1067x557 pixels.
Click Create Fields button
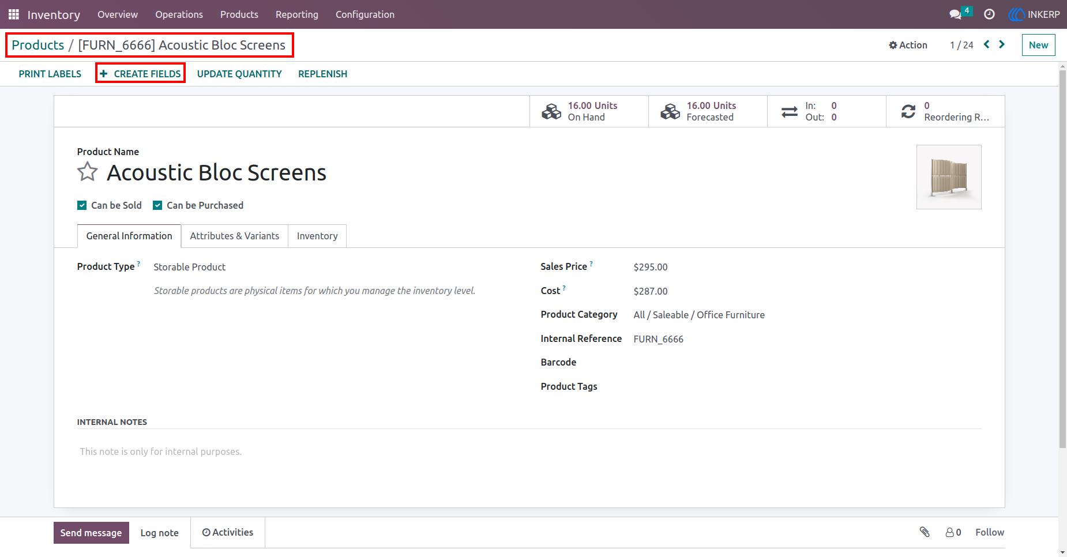(141, 74)
